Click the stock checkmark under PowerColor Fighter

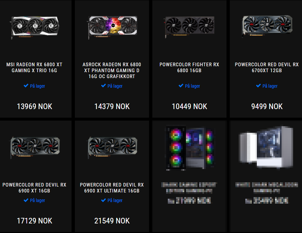pos(181,86)
